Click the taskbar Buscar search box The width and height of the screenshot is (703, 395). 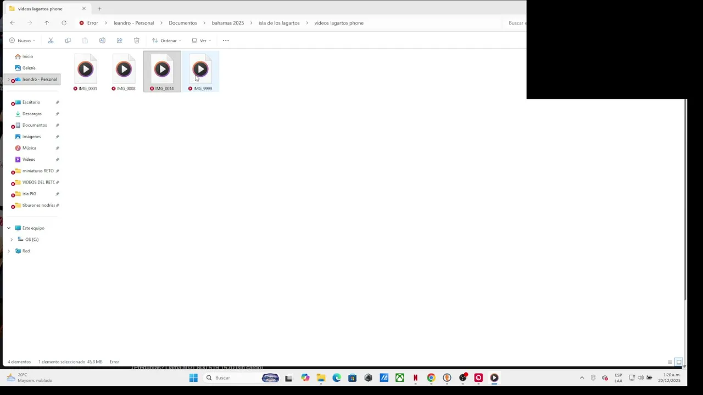242,377
